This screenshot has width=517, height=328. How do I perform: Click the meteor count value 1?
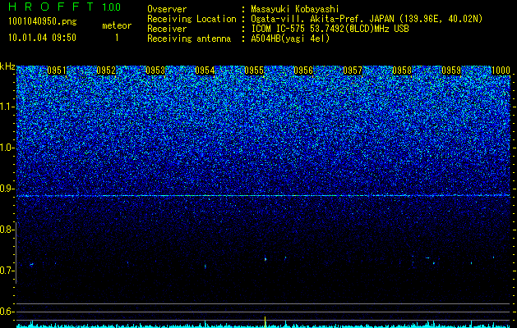pos(117,38)
